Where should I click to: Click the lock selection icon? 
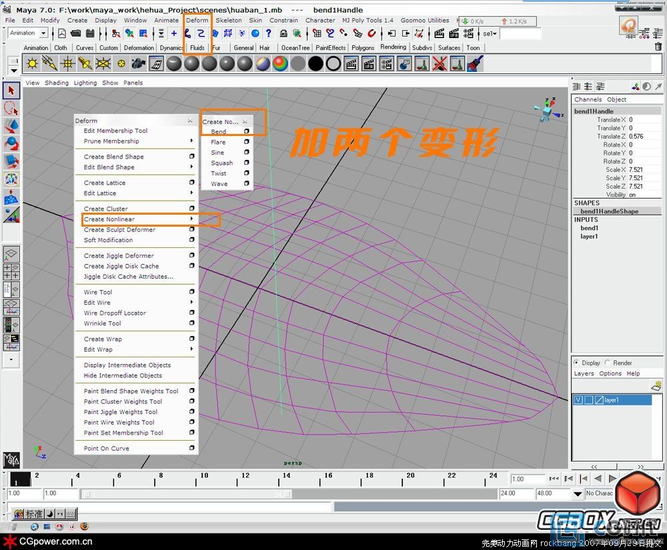coord(283,33)
